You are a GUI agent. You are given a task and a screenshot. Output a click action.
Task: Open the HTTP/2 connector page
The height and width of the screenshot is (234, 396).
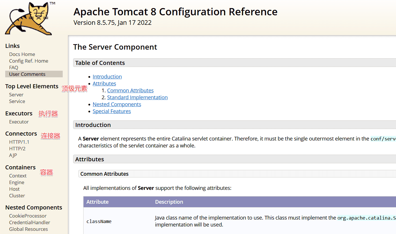coord(17,149)
